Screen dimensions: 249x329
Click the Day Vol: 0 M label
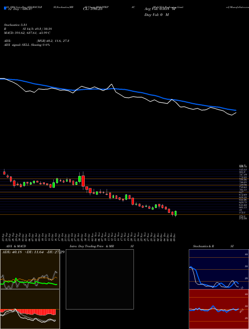pos(156,15)
